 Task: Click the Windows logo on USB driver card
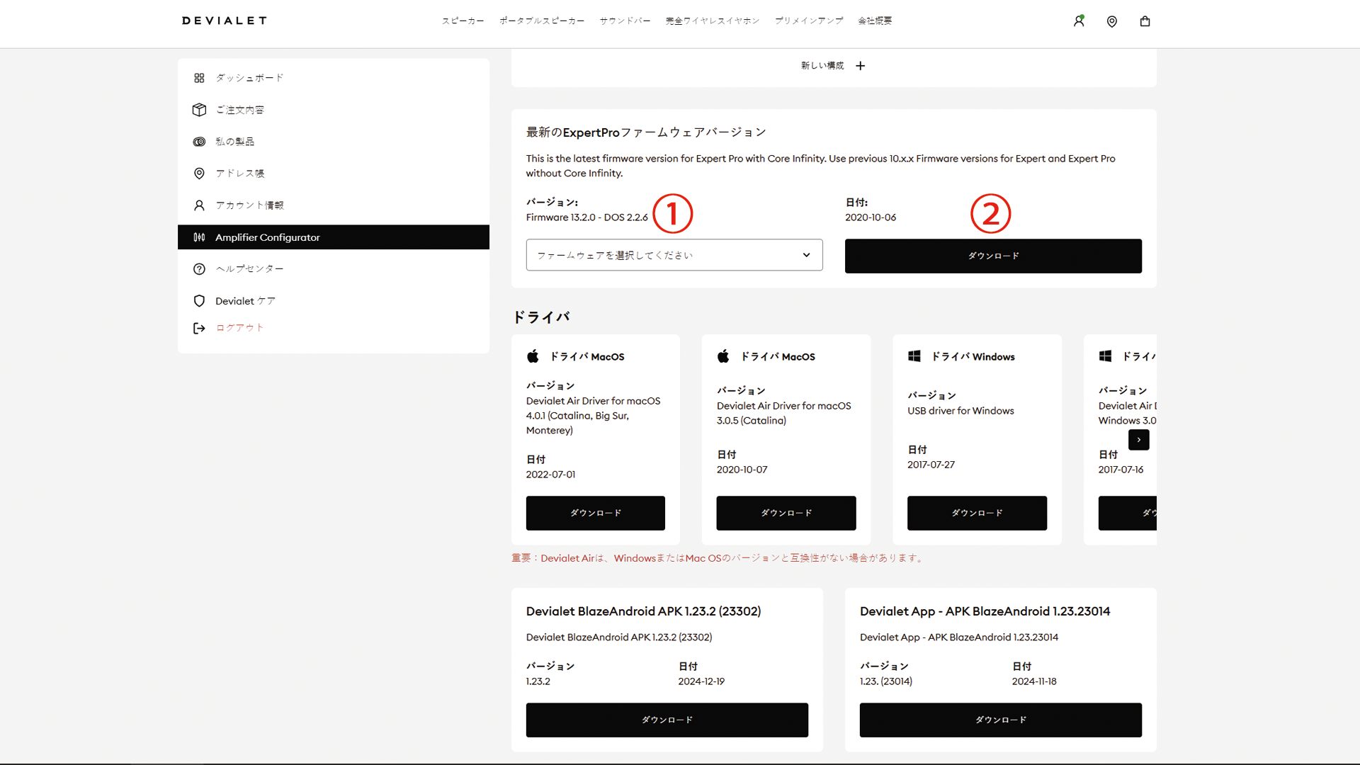[914, 356]
